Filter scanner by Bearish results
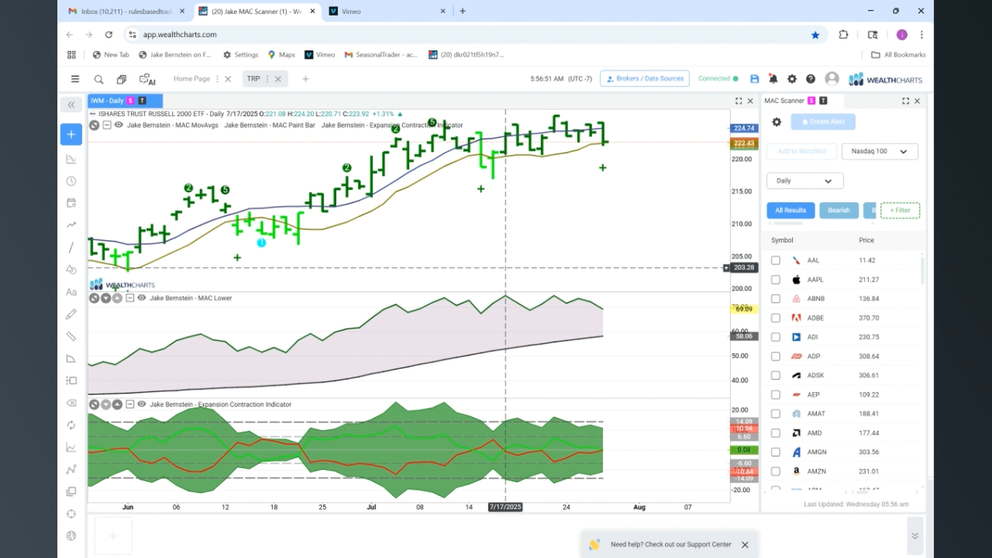 point(839,210)
